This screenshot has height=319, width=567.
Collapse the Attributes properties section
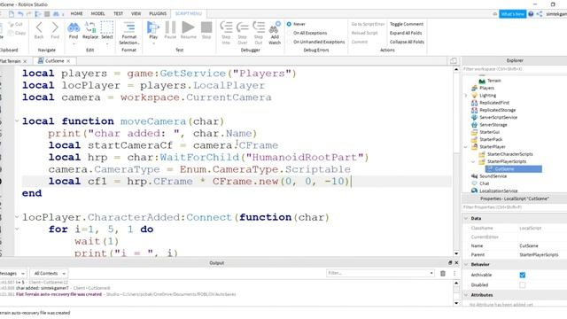[466, 295]
